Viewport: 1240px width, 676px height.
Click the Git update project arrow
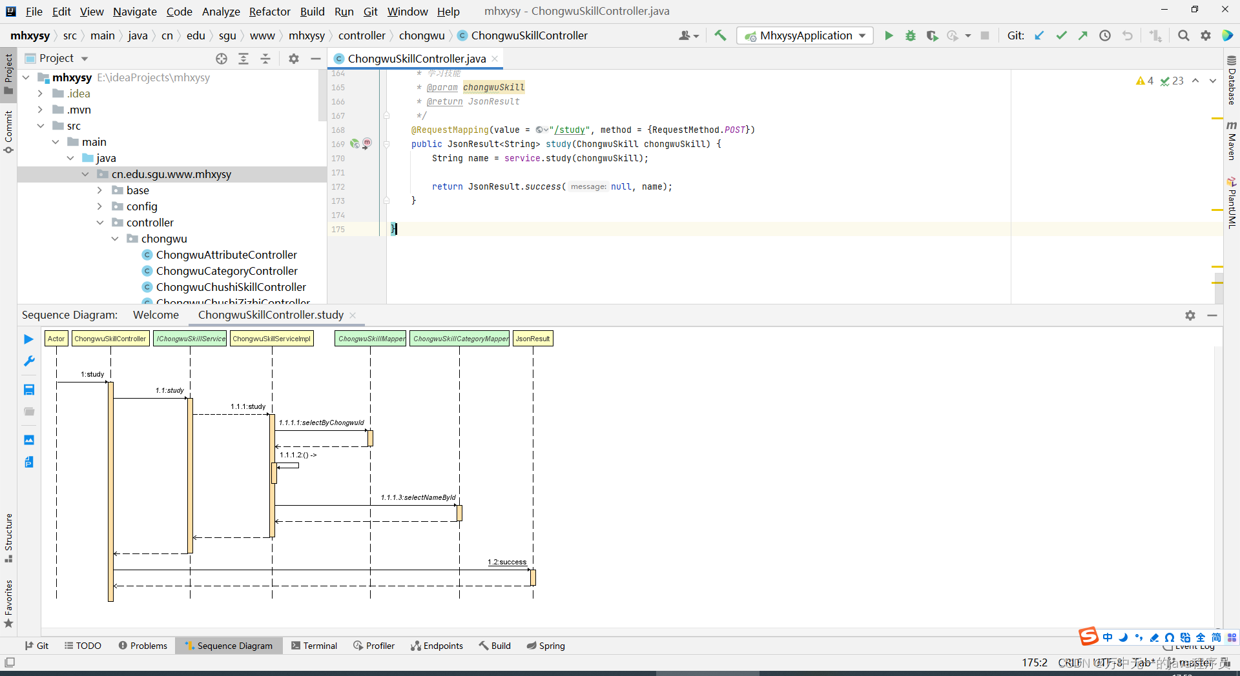[x=1039, y=35]
